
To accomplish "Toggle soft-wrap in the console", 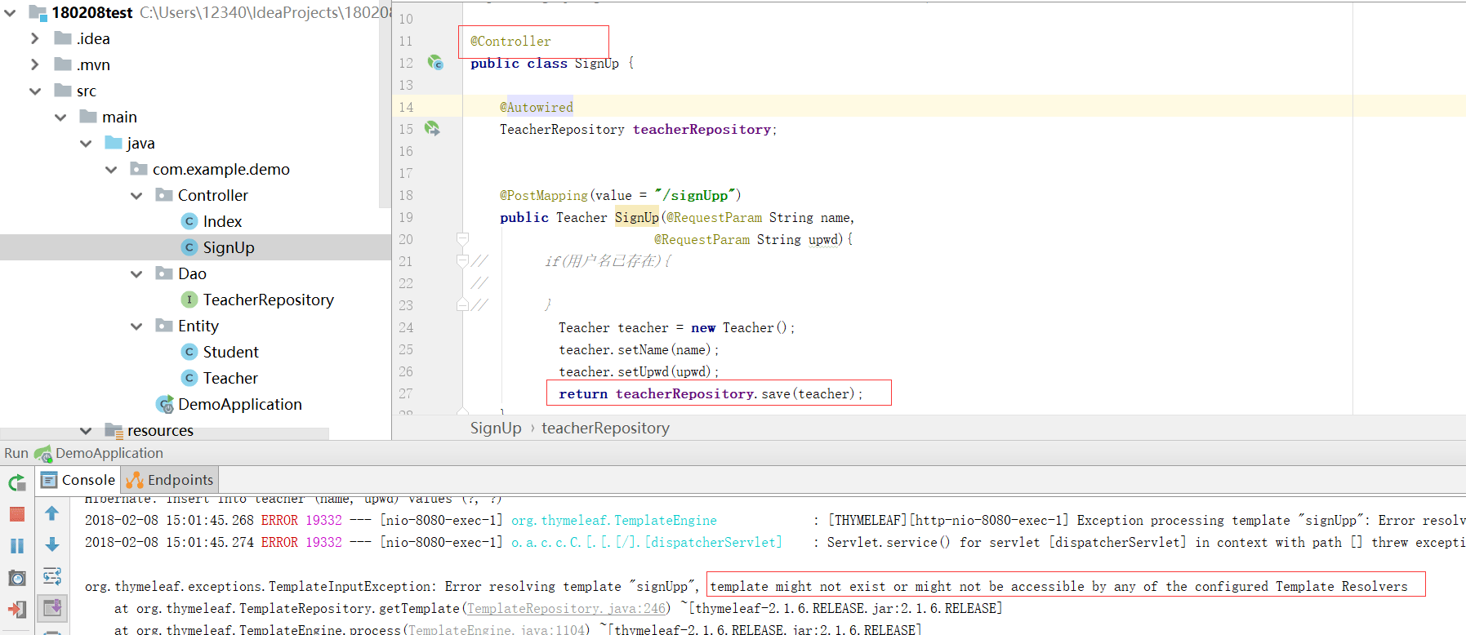I will coord(51,576).
